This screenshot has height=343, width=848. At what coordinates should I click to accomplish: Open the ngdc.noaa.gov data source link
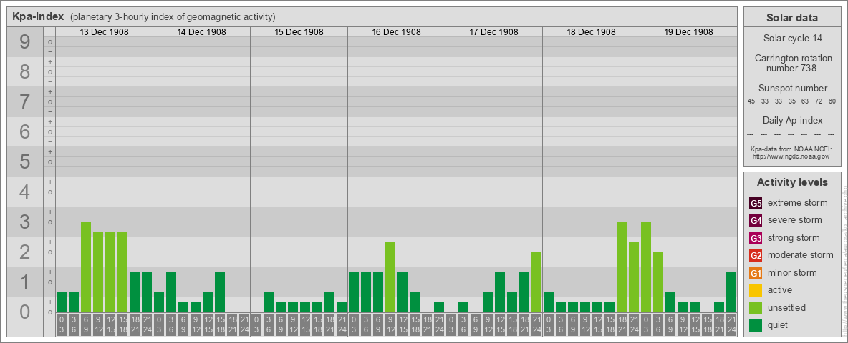click(x=791, y=156)
